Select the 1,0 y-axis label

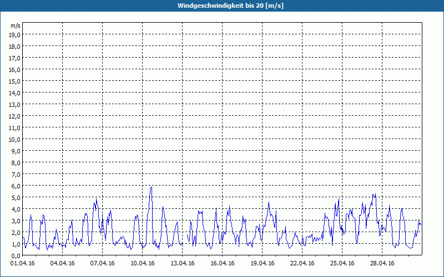coord(17,244)
